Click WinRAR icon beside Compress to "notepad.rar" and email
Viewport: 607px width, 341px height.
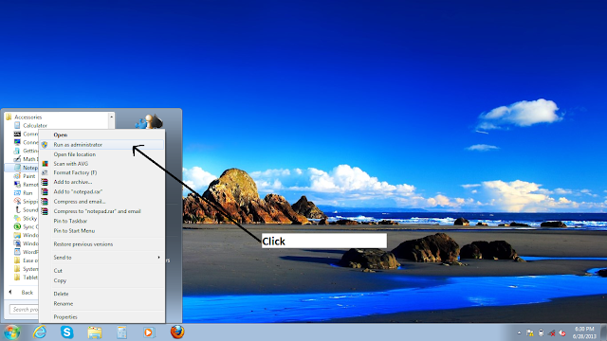pos(45,211)
